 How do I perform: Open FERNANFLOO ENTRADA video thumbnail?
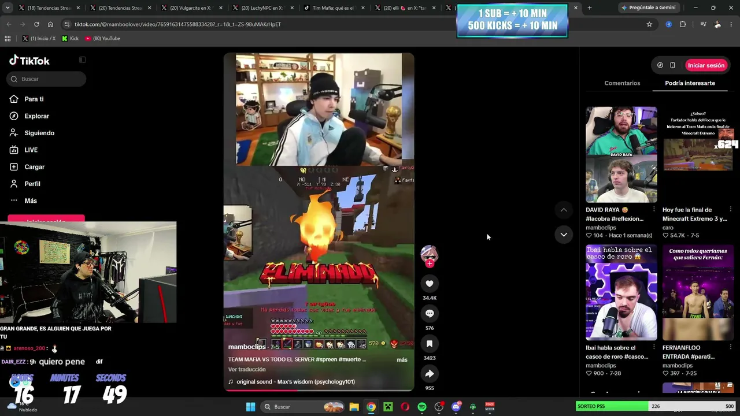698,292
